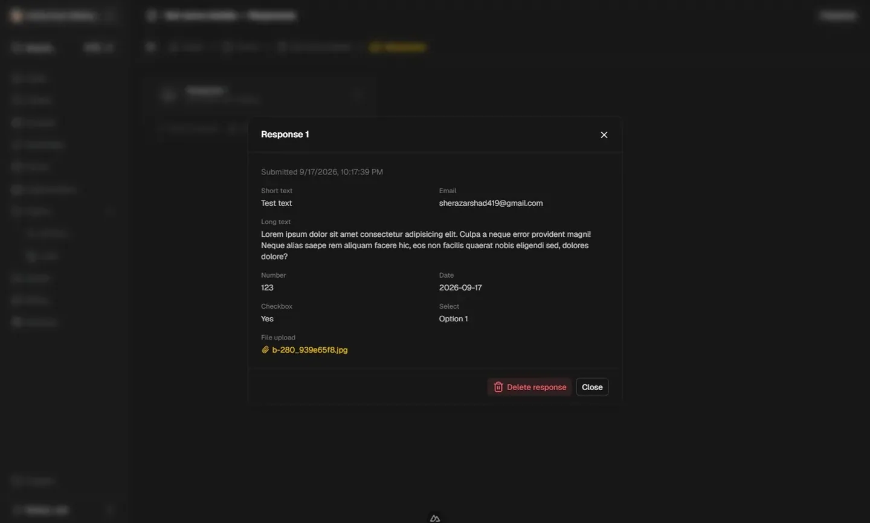This screenshot has height=523, width=870.
Task: Click the checkbox answer "Yes"
Action: coord(267,319)
